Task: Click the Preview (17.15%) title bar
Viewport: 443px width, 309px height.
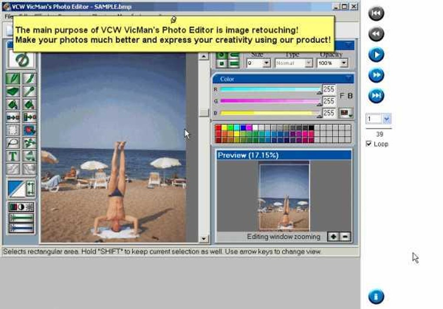Action: pos(284,155)
